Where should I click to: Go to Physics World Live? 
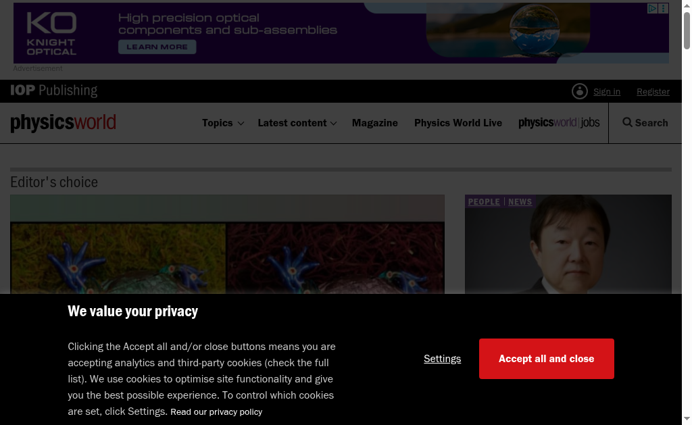tap(458, 123)
